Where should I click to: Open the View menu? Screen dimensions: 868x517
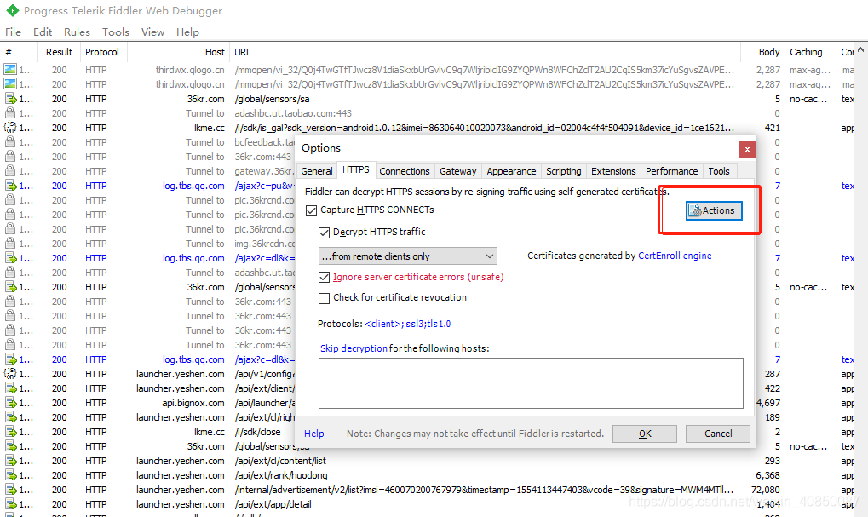click(152, 32)
